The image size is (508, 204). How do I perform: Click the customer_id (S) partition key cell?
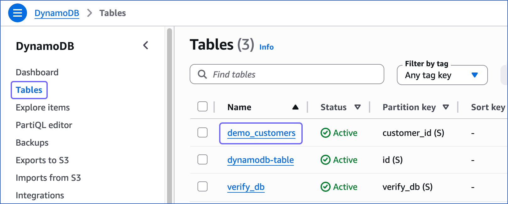coord(413,133)
